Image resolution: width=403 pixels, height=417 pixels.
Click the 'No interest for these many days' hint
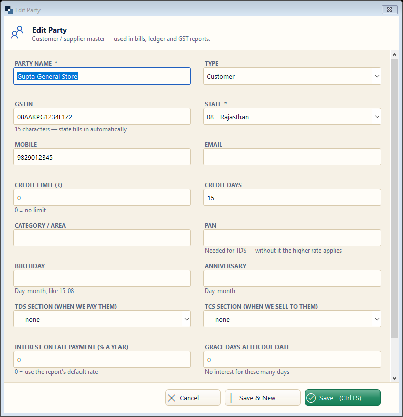click(x=247, y=372)
